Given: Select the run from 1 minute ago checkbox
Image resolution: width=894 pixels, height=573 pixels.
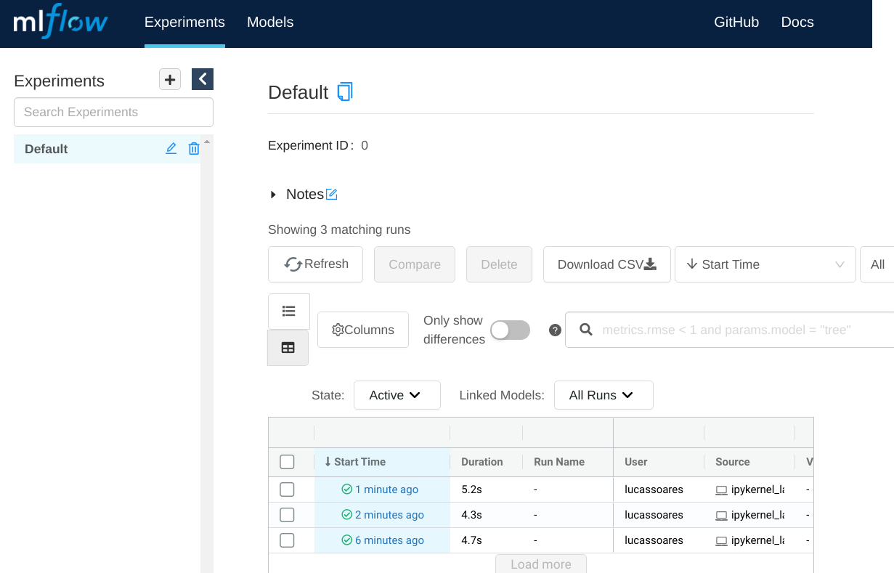Looking at the screenshot, I should click(287, 489).
